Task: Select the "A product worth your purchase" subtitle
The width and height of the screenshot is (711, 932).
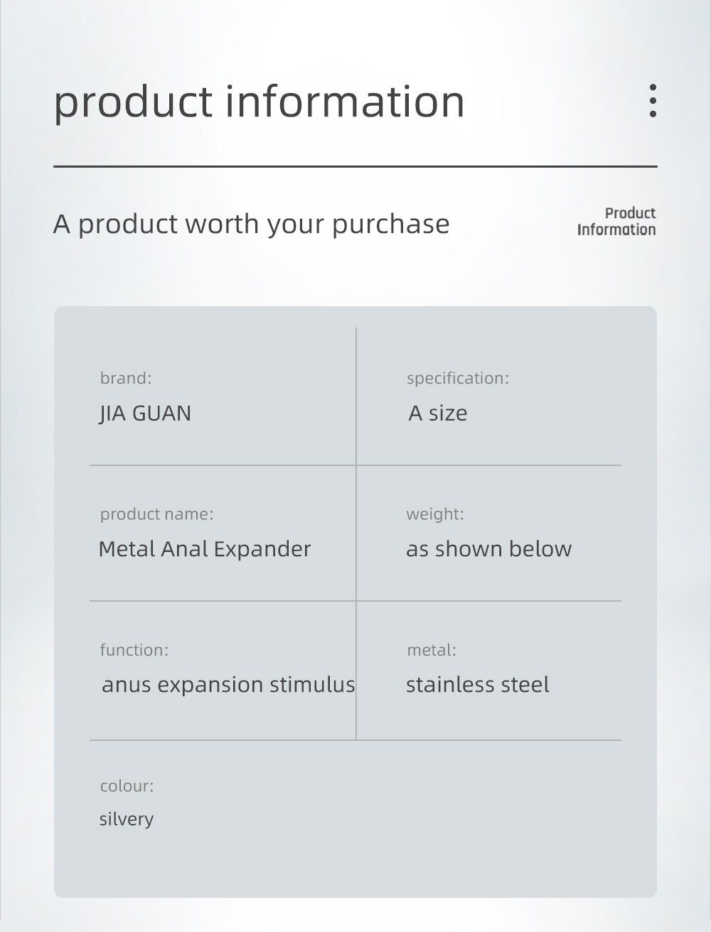Action: (x=251, y=224)
